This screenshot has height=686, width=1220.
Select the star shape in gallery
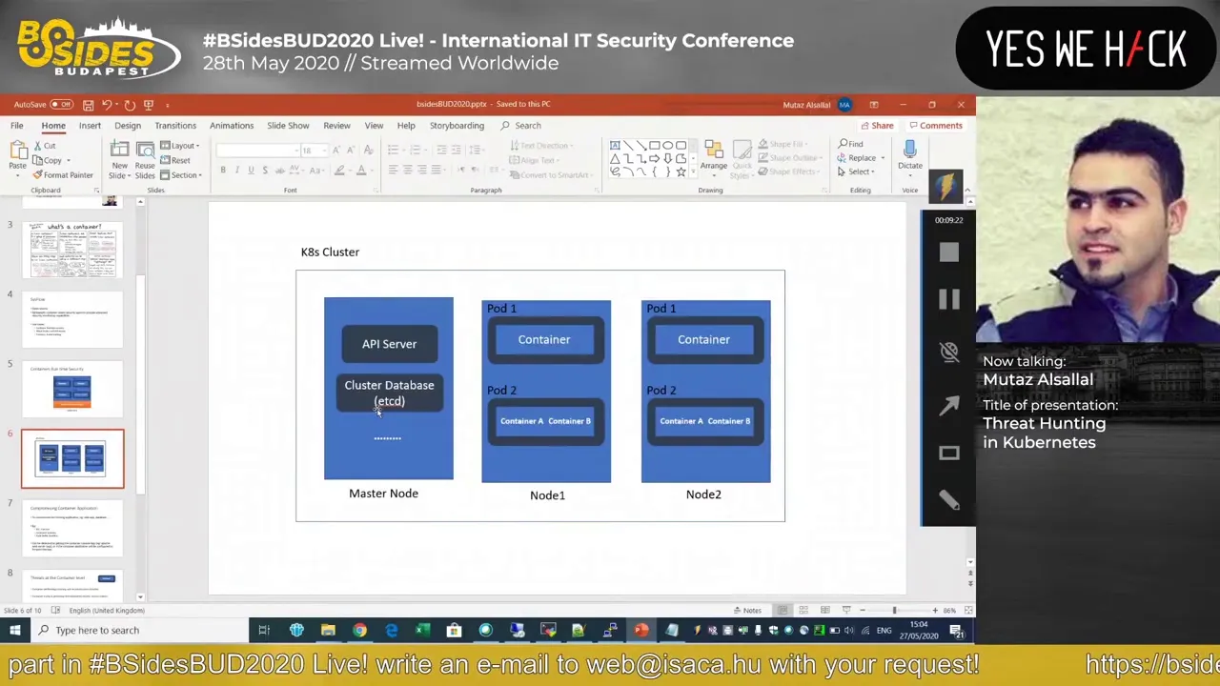[x=681, y=171]
